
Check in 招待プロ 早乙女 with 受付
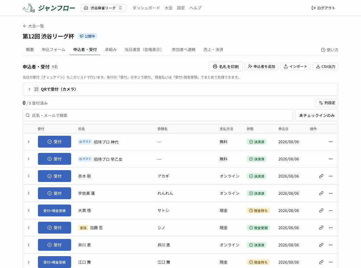click(x=54, y=159)
